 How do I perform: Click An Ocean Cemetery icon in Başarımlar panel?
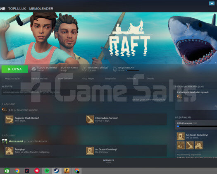181,136
